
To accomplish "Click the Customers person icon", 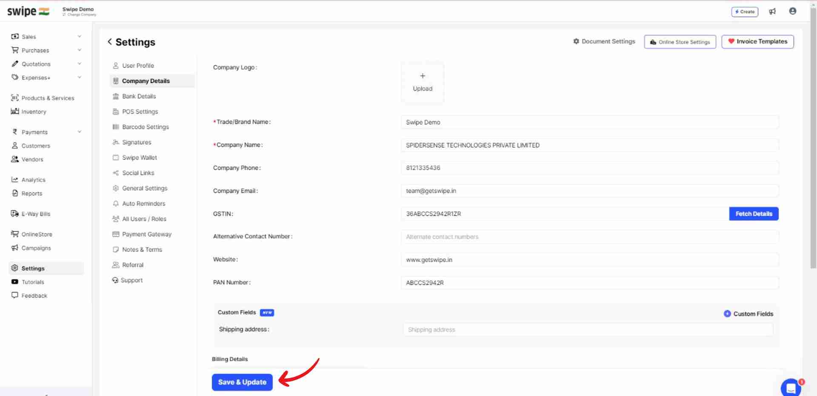I will point(15,146).
